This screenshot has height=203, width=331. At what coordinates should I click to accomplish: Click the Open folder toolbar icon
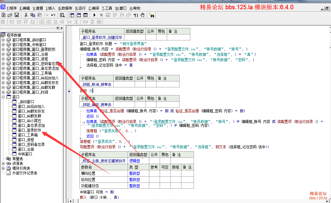tap(10, 15)
